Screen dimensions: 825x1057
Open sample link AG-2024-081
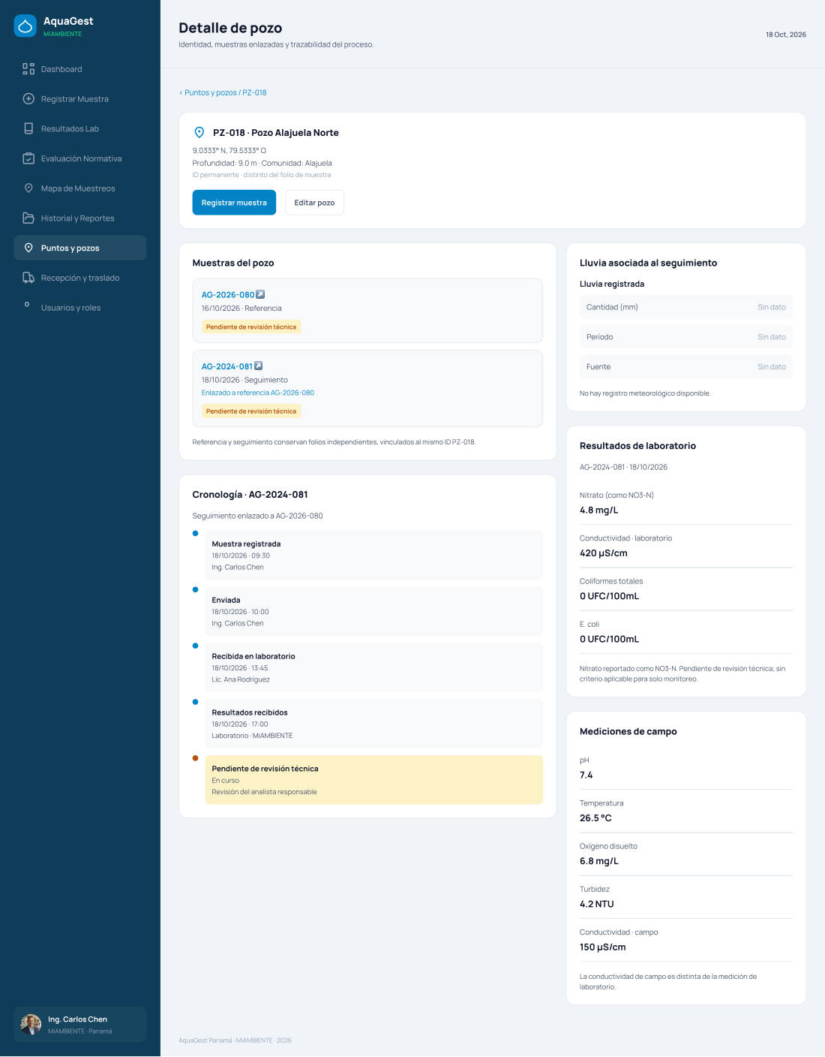pyautogui.click(x=227, y=366)
